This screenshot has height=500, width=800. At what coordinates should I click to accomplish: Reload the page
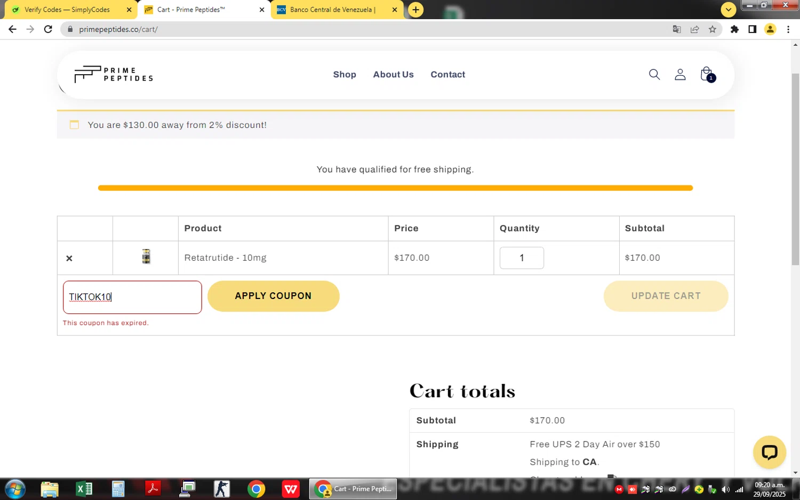[x=48, y=29]
